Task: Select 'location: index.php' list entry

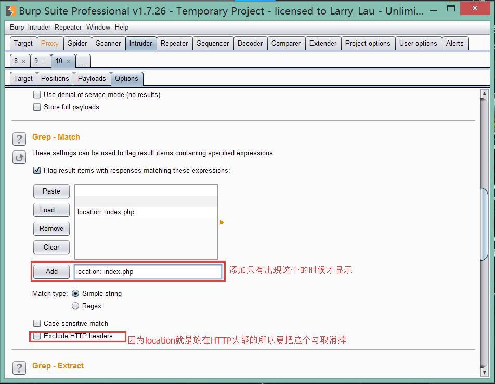Action: [146, 212]
